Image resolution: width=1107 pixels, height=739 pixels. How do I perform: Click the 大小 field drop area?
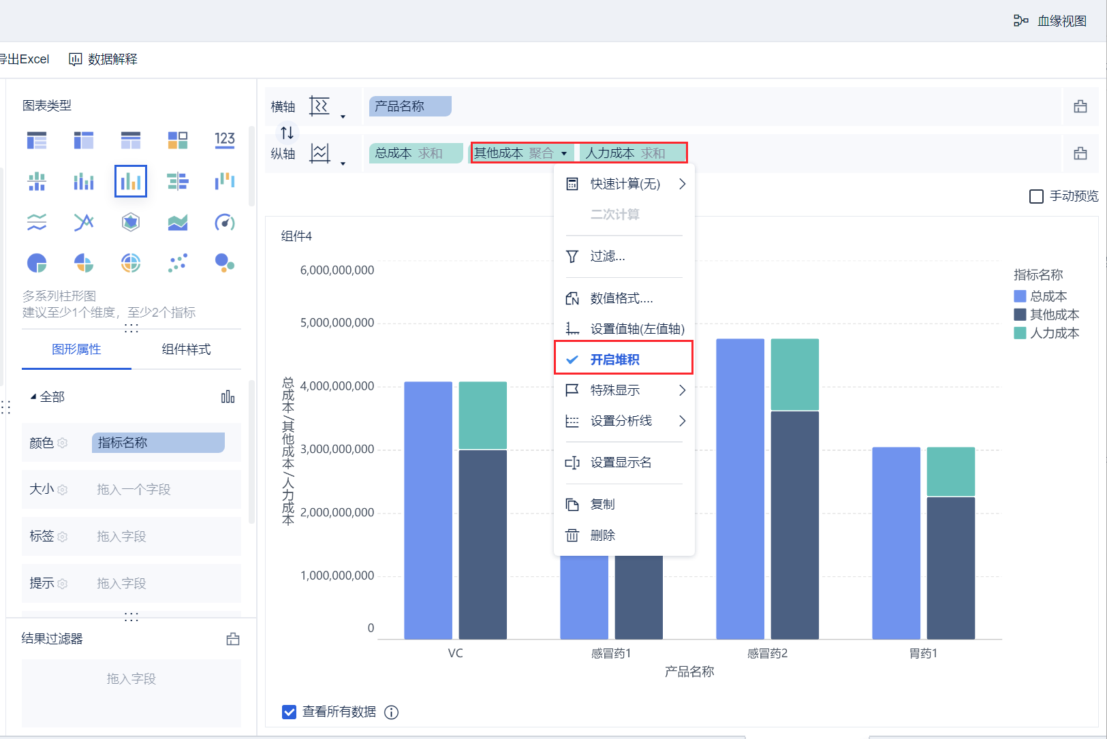pos(165,490)
